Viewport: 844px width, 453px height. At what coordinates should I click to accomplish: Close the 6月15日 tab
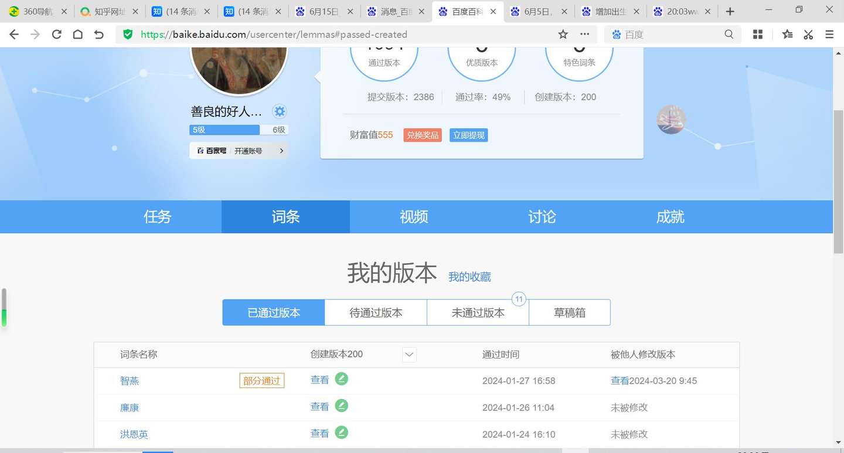(x=350, y=11)
